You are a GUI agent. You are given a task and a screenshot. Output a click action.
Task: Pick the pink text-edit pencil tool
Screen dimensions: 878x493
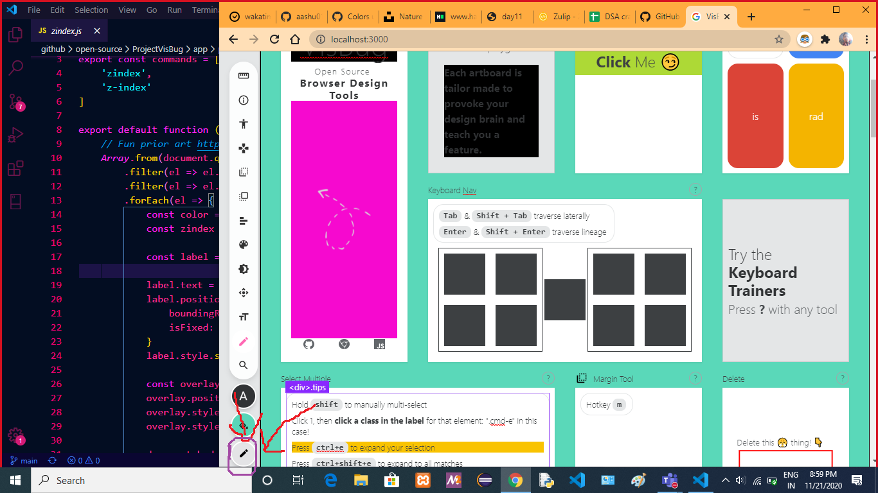[x=243, y=341]
